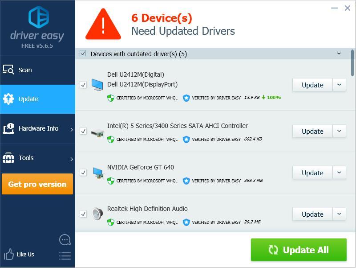
Task: Click the Update All button
Action: (299, 250)
